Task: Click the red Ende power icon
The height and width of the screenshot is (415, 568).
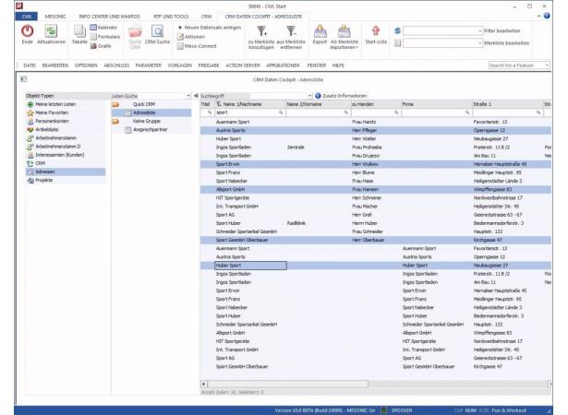Action: coord(27,31)
